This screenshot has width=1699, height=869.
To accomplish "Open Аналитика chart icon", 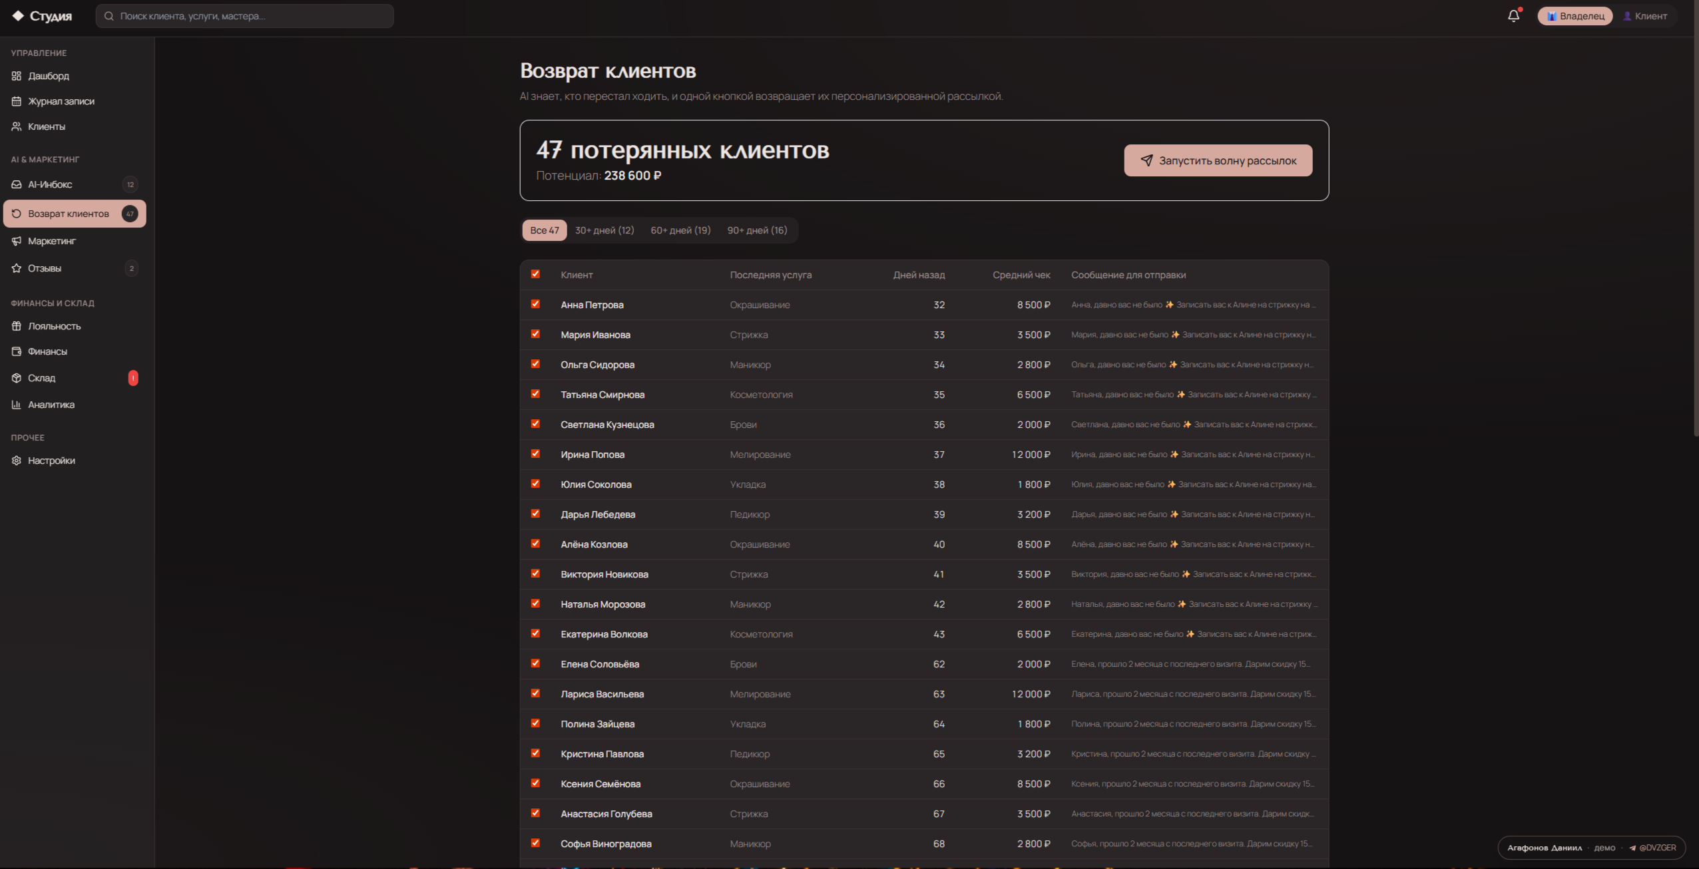I will tap(17, 405).
